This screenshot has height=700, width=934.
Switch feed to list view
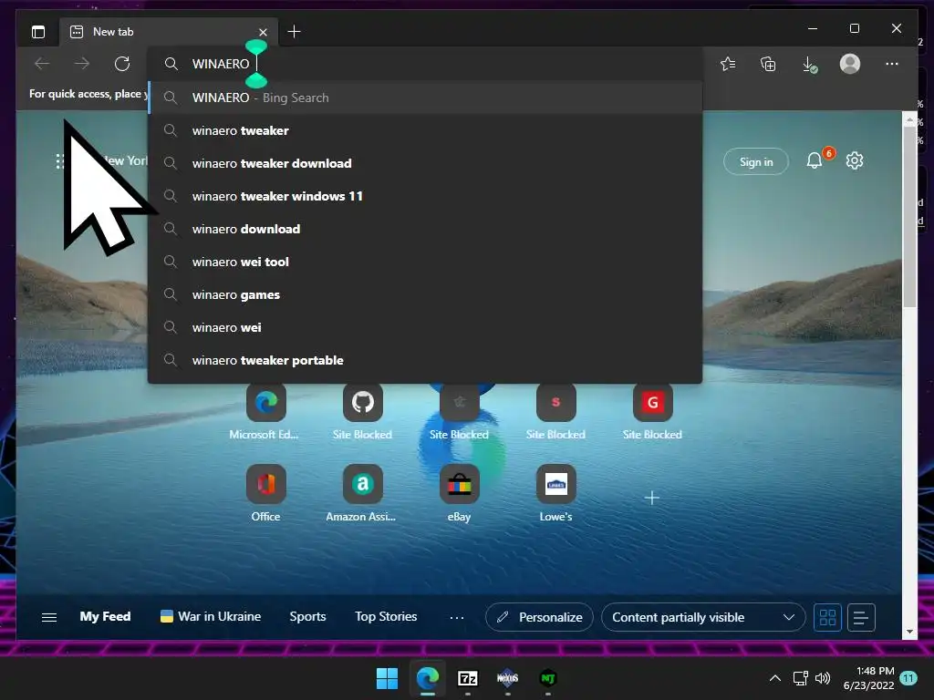[x=861, y=617]
